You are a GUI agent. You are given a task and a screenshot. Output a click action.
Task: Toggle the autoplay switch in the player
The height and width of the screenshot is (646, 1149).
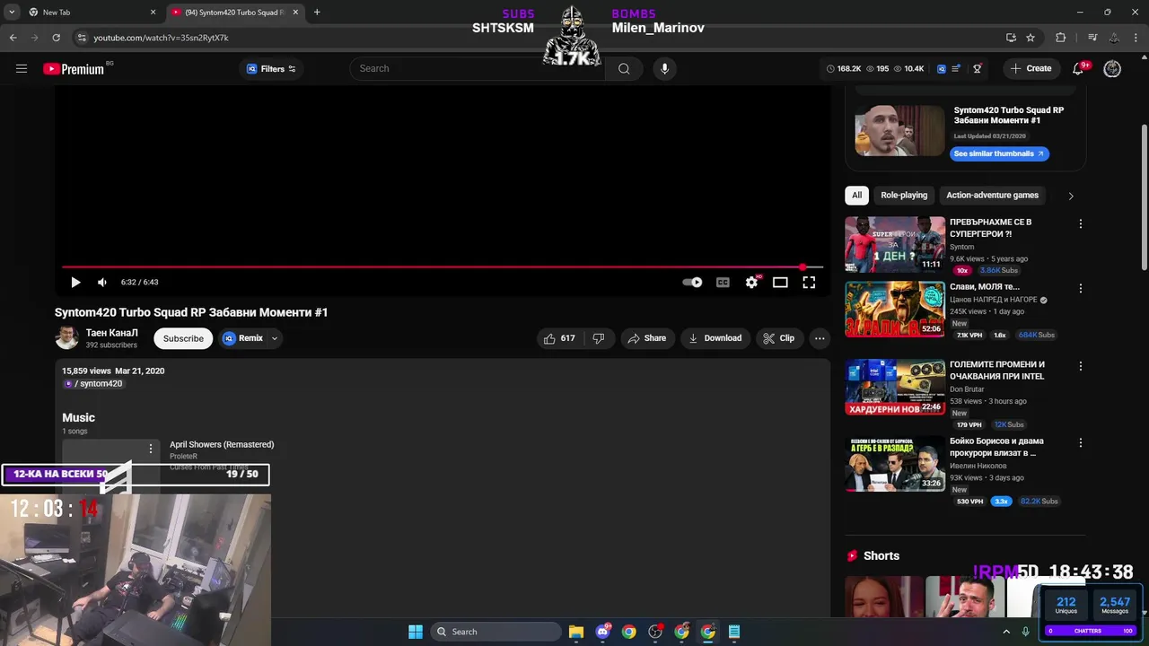click(x=692, y=282)
